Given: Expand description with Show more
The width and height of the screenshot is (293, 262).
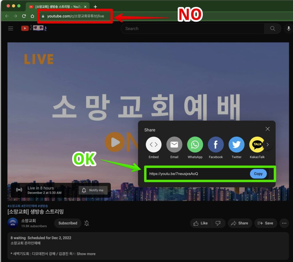Looking at the screenshot, I should pyautogui.click(x=86, y=254).
